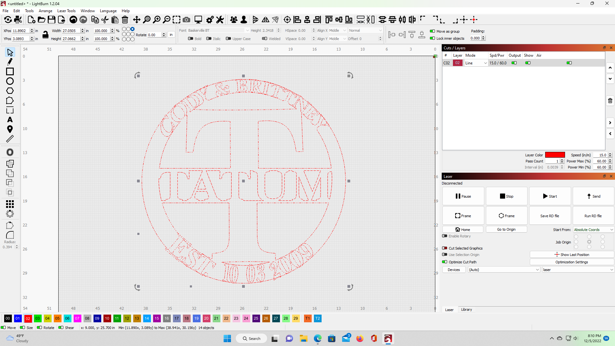Switch to the Library tab

coord(466,309)
